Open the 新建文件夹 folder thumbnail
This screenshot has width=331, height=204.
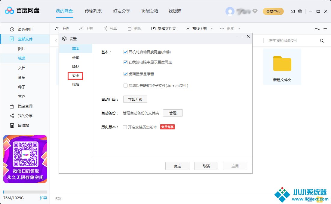click(x=282, y=67)
